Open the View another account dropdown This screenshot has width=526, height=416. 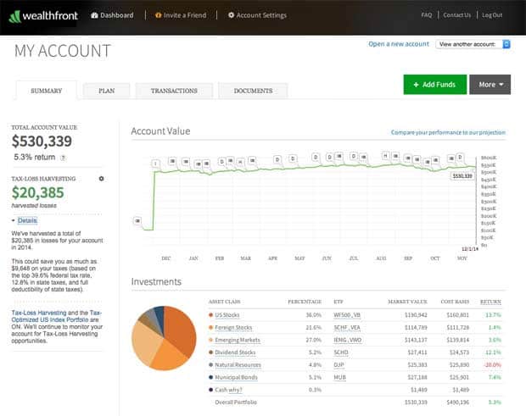[473, 44]
